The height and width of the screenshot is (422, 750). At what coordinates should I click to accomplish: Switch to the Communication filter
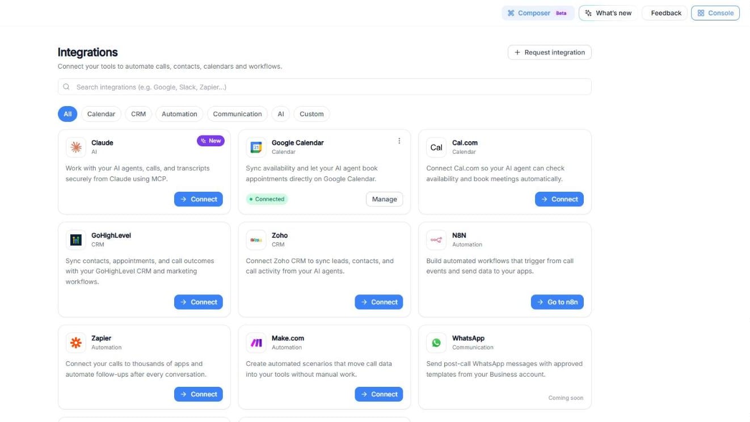(x=237, y=114)
